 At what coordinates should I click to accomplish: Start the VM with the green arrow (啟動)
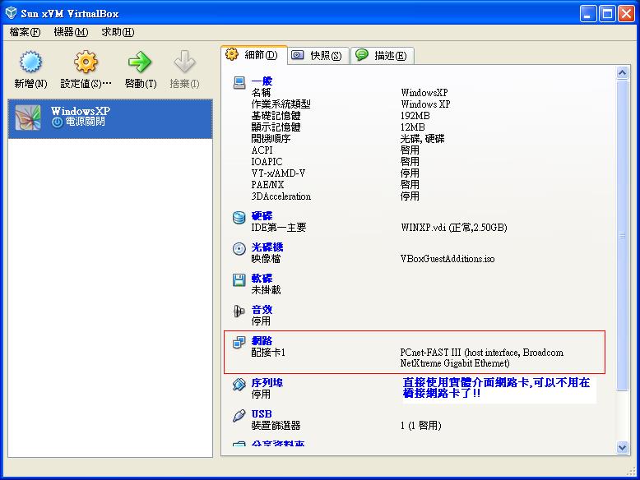coord(140,62)
